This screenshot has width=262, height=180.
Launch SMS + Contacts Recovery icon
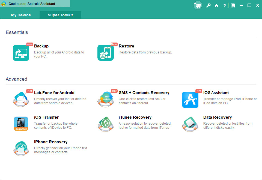(106, 100)
